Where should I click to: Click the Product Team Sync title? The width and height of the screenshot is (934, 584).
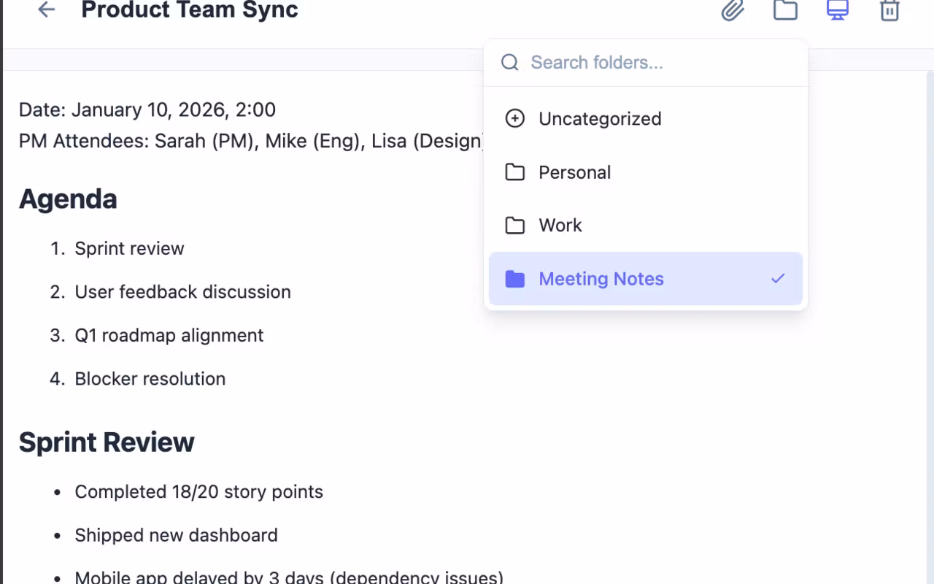point(190,10)
